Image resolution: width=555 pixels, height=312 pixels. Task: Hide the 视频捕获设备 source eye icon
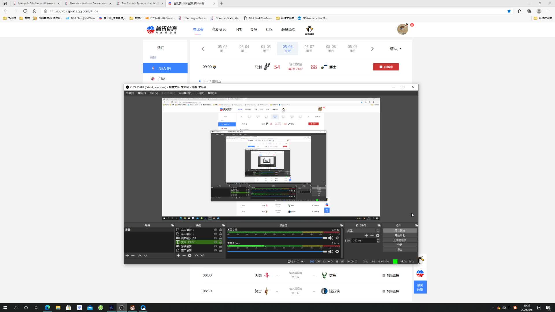pos(215,238)
